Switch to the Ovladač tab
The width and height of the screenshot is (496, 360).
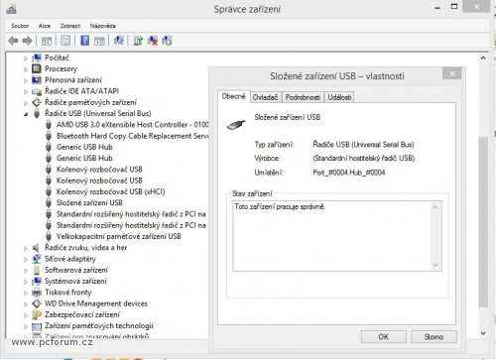tap(265, 97)
